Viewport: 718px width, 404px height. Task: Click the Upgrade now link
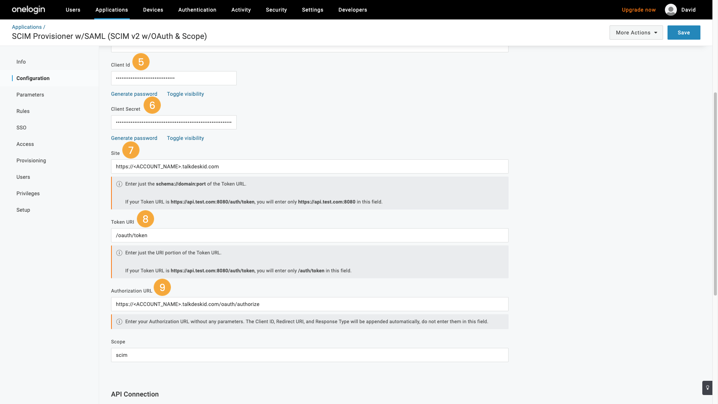tap(639, 10)
